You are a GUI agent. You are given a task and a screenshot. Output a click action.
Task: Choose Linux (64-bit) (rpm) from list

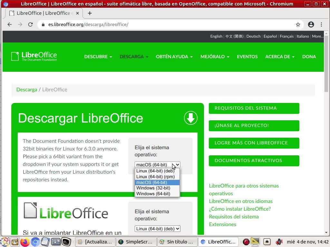point(157,177)
